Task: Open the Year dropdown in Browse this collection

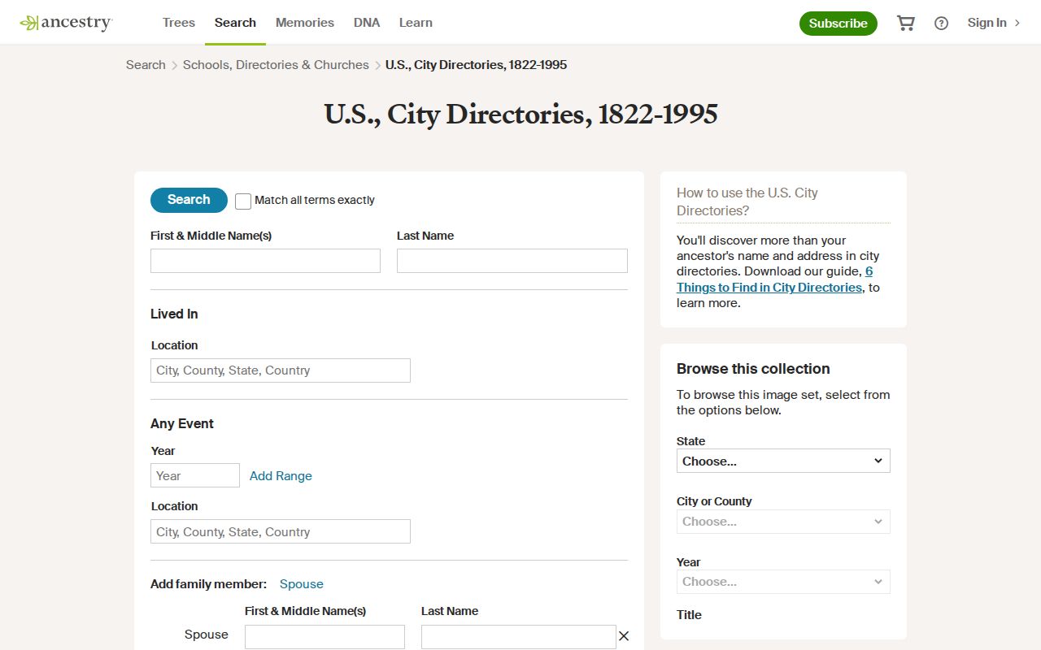Action: tap(783, 582)
